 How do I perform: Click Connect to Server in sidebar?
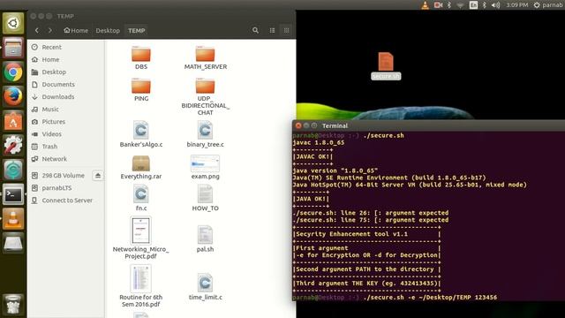pos(66,201)
